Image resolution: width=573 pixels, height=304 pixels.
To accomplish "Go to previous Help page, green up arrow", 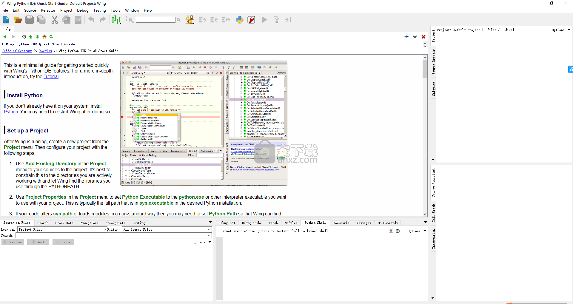I will pos(30,37).
